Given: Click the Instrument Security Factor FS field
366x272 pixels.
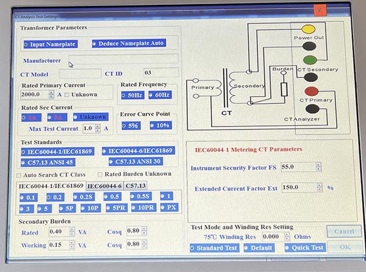Looking at the screenshot, I should pyautogui.click(x=298, y=167).
